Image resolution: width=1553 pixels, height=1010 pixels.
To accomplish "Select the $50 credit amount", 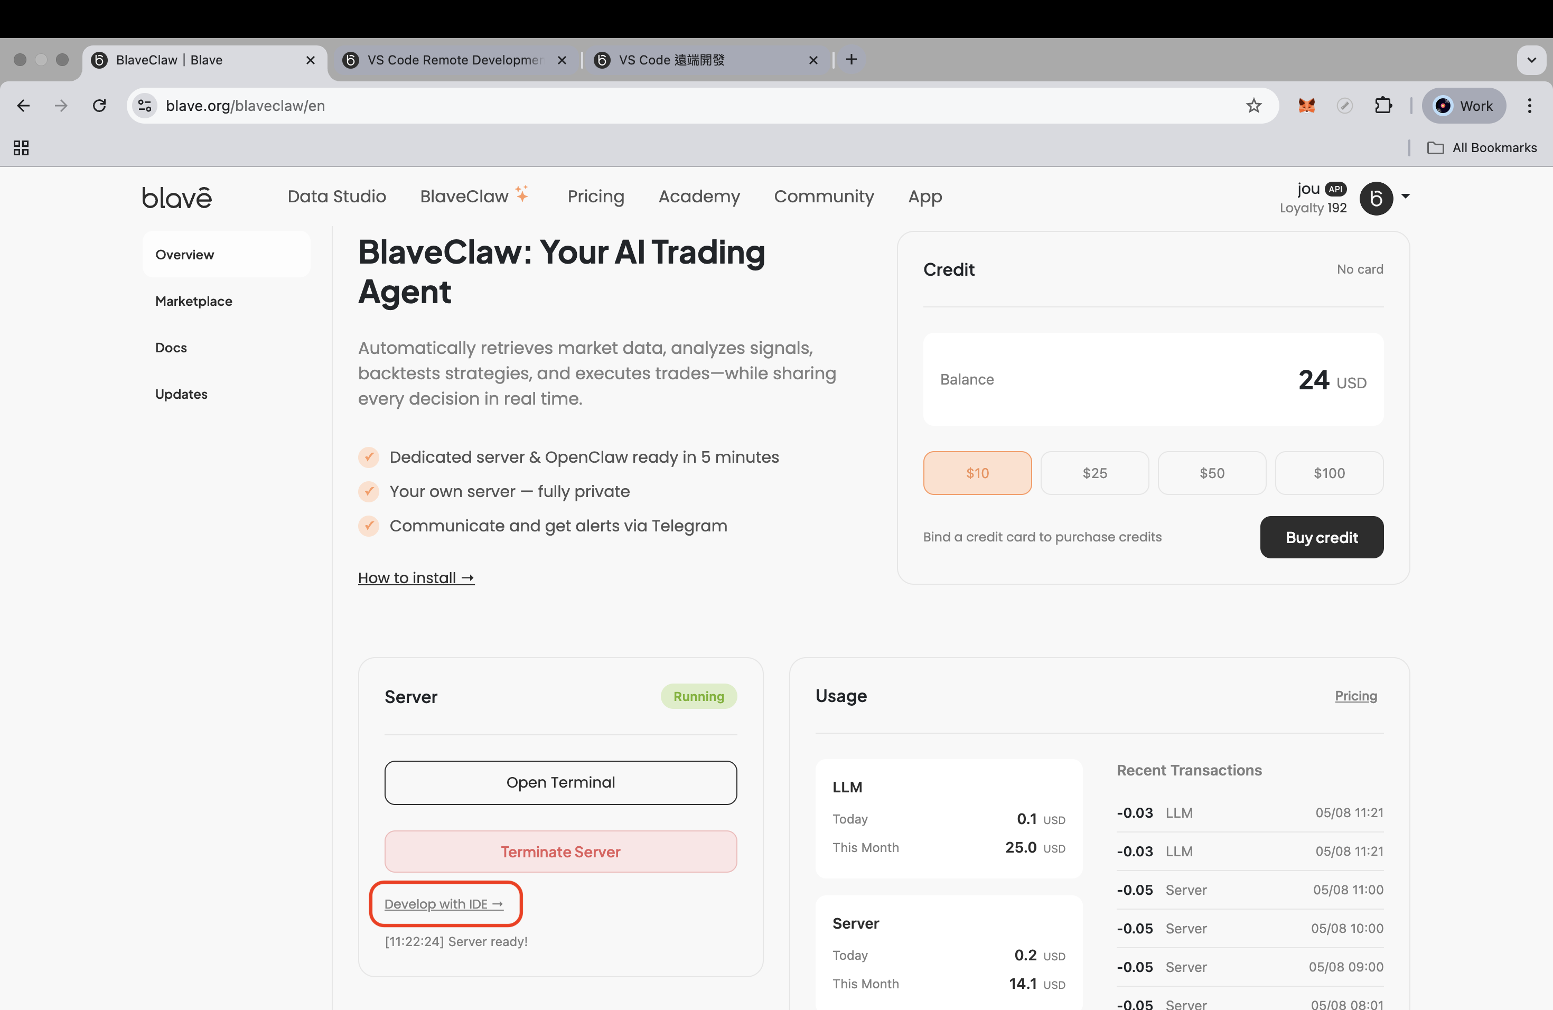I will [x=1212, y=473].
